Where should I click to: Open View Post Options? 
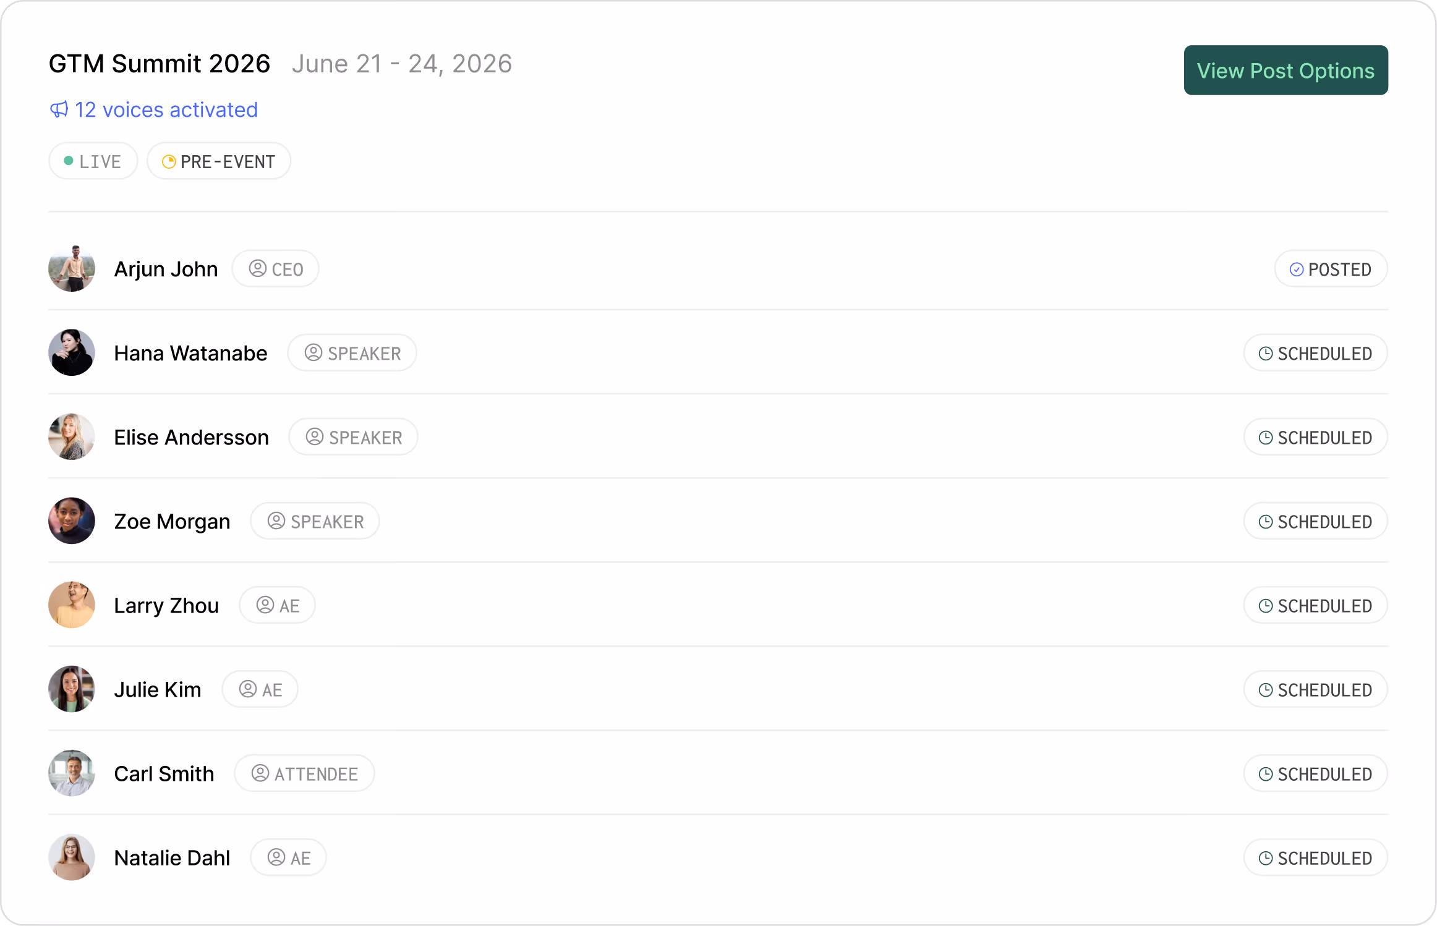1286,70
